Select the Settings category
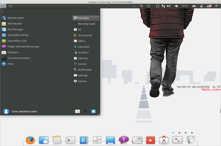This screenshot has width=221, height=146. point(86,75)
